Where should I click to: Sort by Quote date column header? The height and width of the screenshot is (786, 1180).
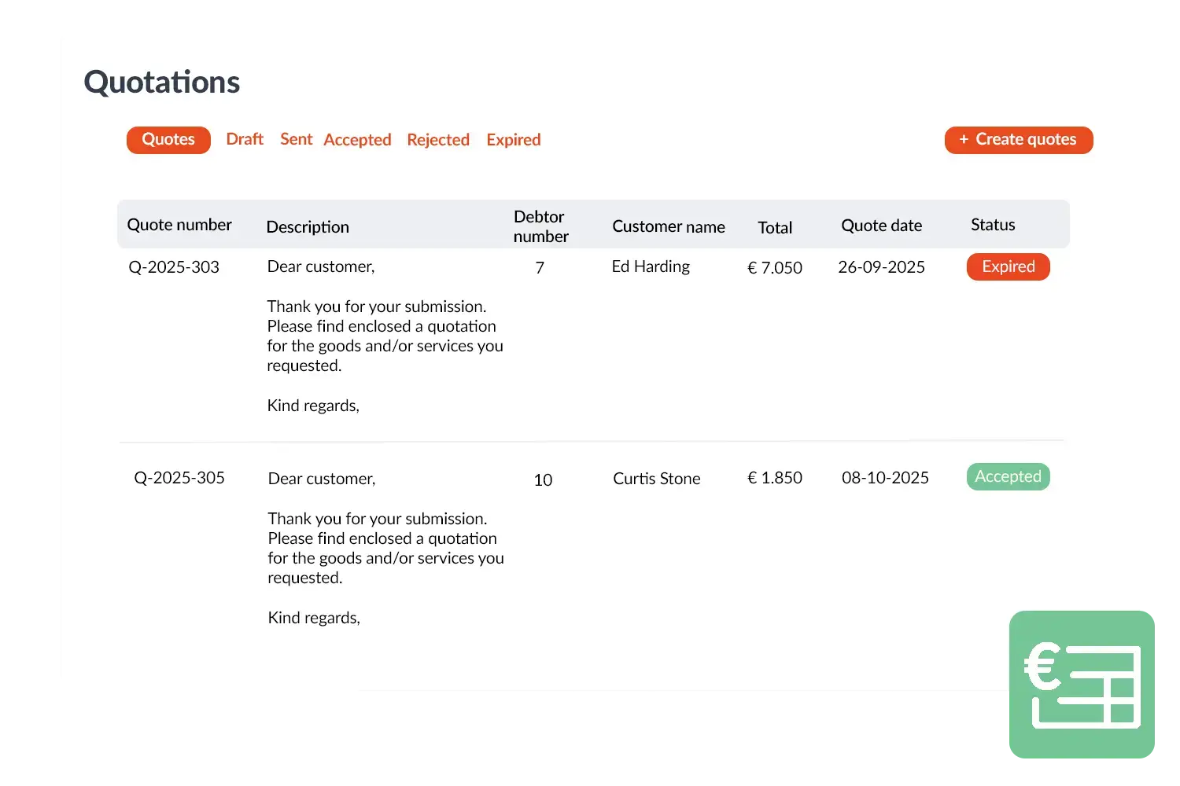click(881, 226)
